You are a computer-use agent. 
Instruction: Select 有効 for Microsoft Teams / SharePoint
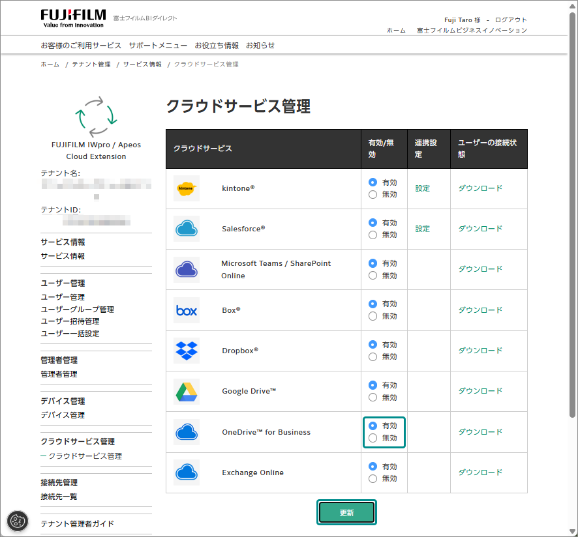click(x=373, y=263)
